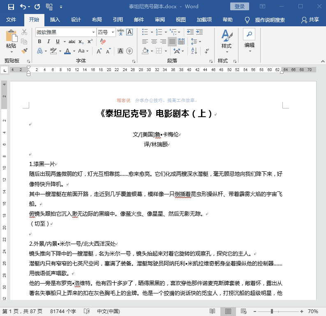Image resolution: width=326 pixels, height=316 pixels.
Task: Open the Paragraph (段落) dialog launcher
Action: pos(211,61)
